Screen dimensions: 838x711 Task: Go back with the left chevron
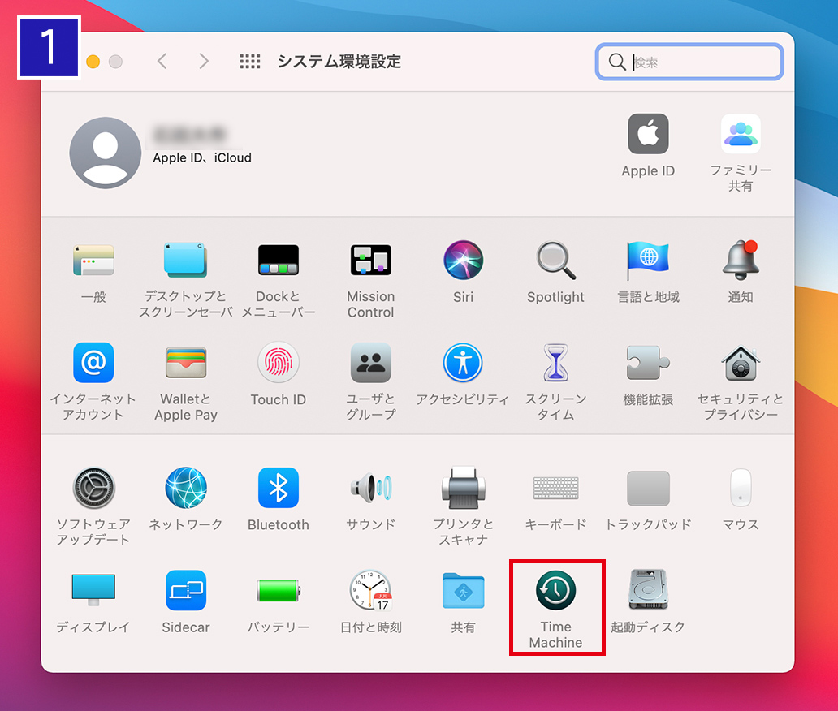[x=162, y=62]
